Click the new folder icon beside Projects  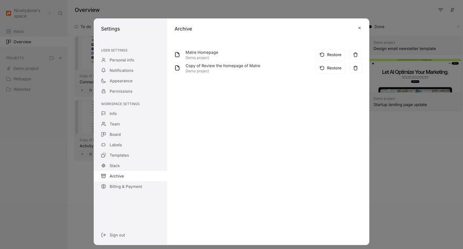(x=51, y=58)
